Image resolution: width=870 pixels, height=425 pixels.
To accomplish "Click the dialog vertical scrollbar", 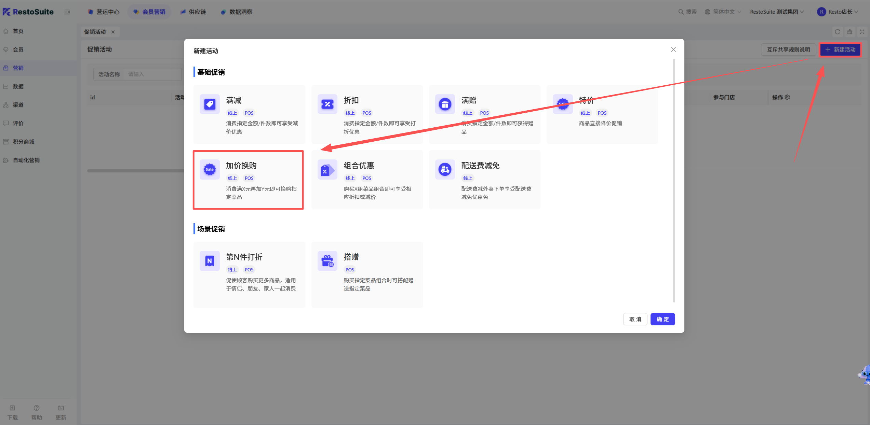I will (674, 180).
